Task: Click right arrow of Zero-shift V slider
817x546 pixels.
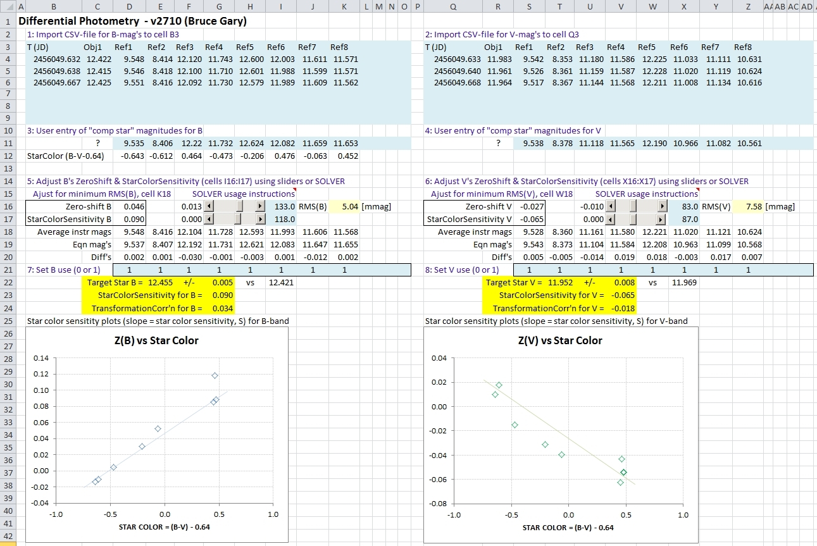Action: click(662, 206)
